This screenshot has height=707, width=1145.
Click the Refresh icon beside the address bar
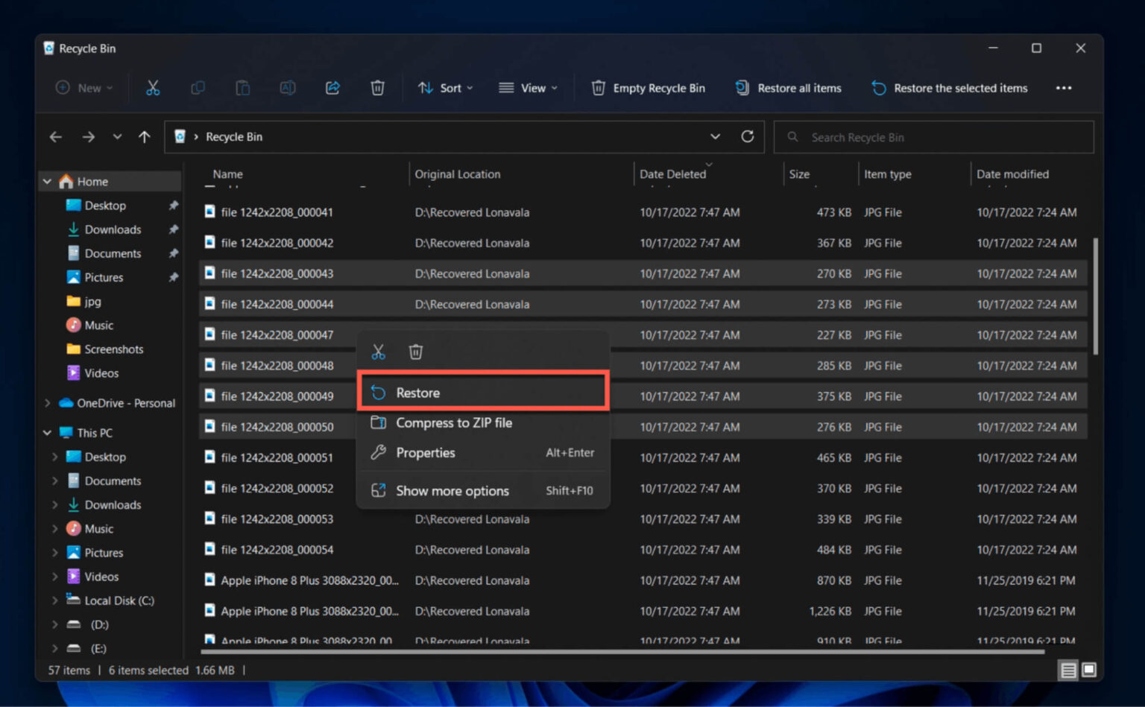point(747,136)
